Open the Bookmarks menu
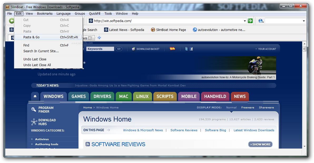Screen dimensions: 314x163 coord(45,14)
